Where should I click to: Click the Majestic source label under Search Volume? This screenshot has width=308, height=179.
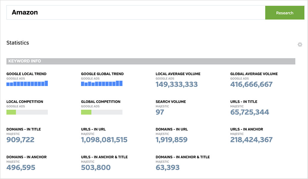point(162,106)
